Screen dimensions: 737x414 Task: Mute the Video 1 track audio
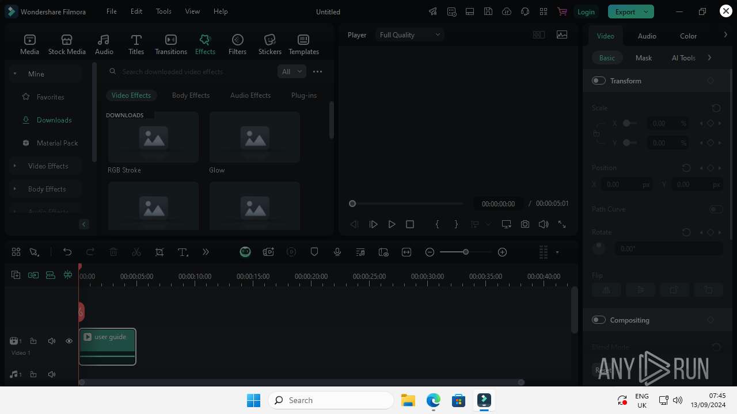[52, 341]
